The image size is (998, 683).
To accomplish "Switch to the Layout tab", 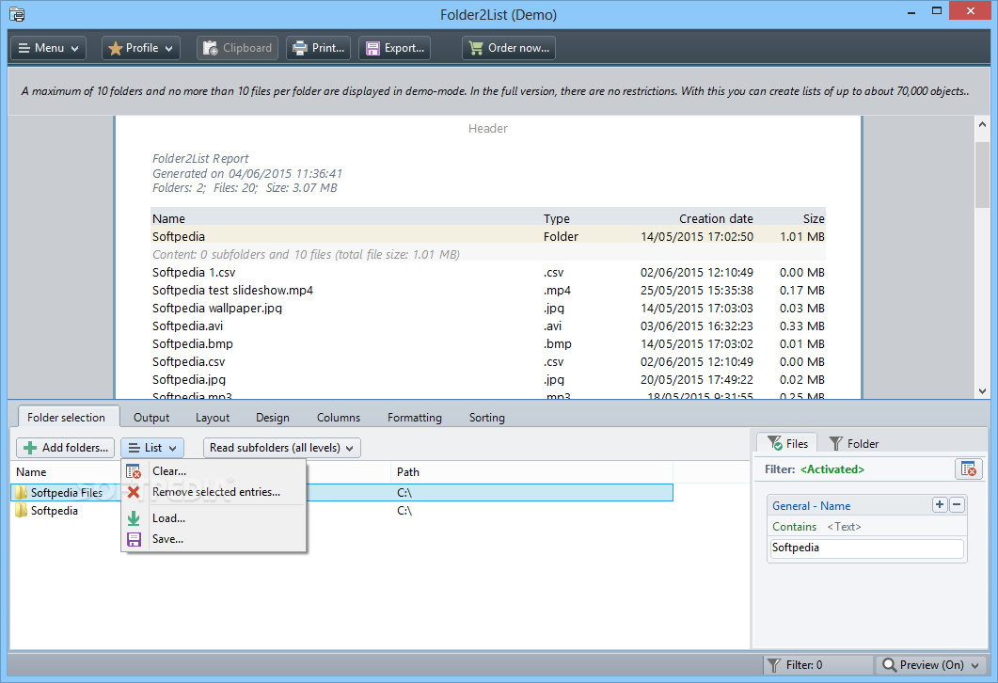I will pyautogui.click(x=213, y=417).
